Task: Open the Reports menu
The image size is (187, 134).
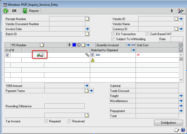Action: pyautogui.click(x=31, y=11)
